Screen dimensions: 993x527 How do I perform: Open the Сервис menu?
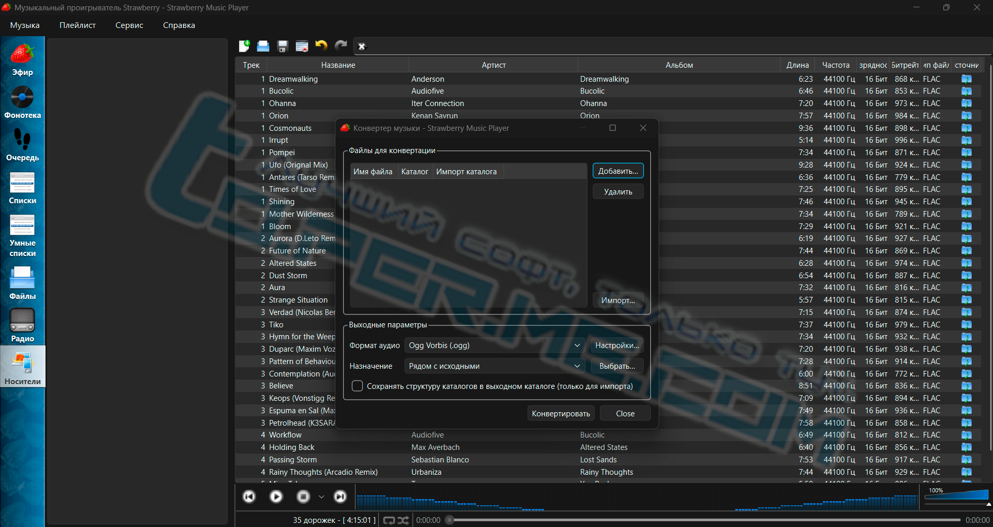tap(129, 25)
